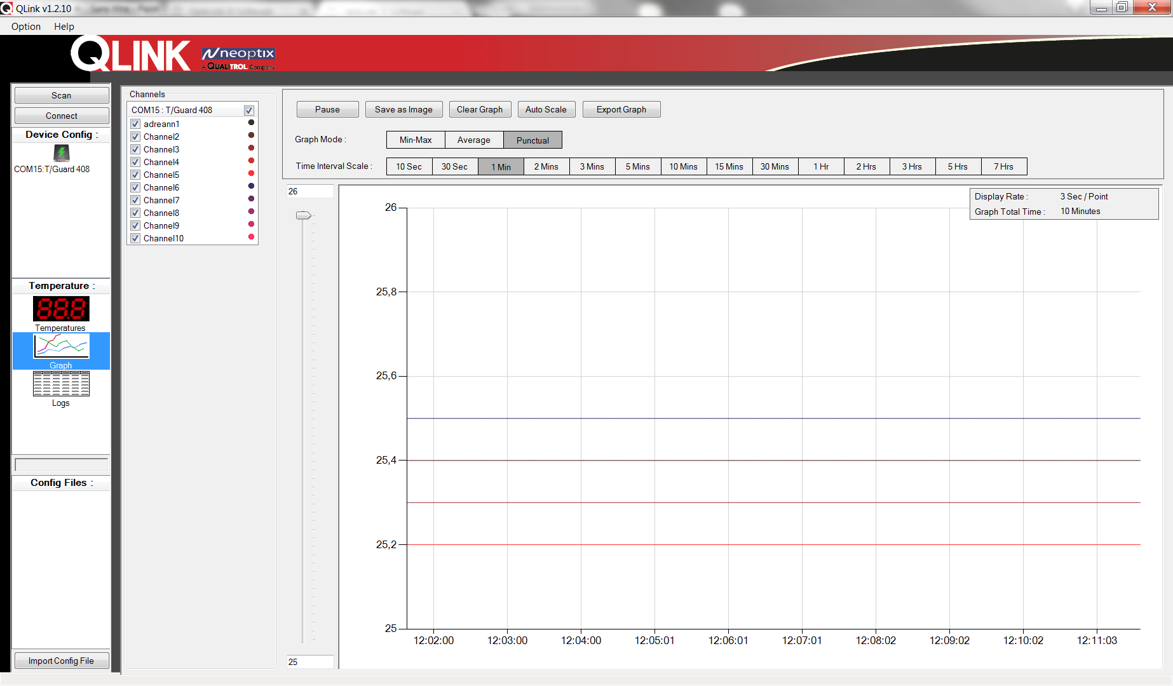This screenshot has height=686, width=1173.
Task: Toggle the COM15 T/Guard 408 master checkbox
Action: point(249,111)
